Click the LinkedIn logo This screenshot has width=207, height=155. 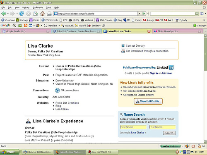click(165, 67)
